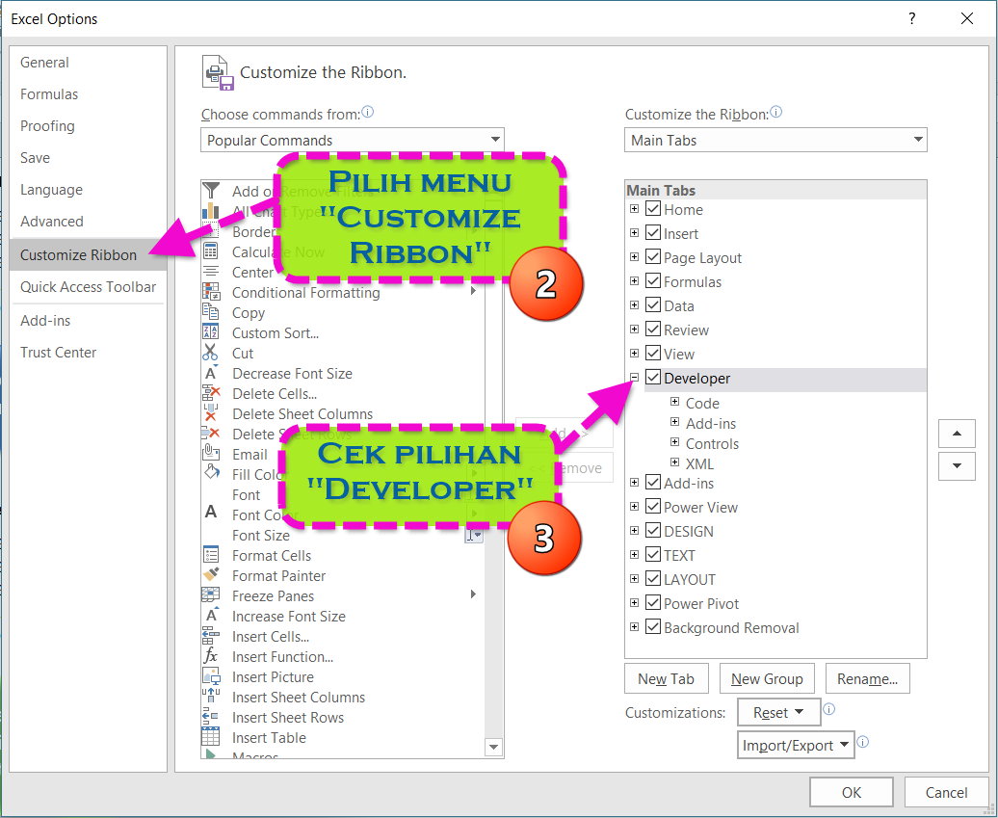Click the info icon beside Import/Export
Image resolution: width=998 pixels, height=818 pixels.
click(x=862, y=742)
